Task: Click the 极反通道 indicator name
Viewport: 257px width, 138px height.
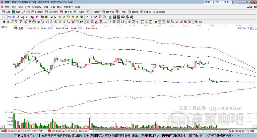Action: [x=18, y=29]
